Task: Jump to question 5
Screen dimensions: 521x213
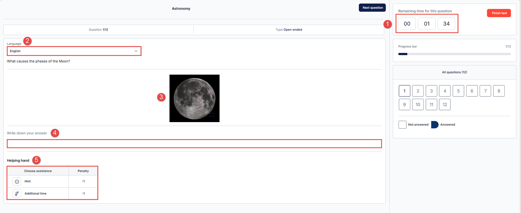Action: click(458, 91)
